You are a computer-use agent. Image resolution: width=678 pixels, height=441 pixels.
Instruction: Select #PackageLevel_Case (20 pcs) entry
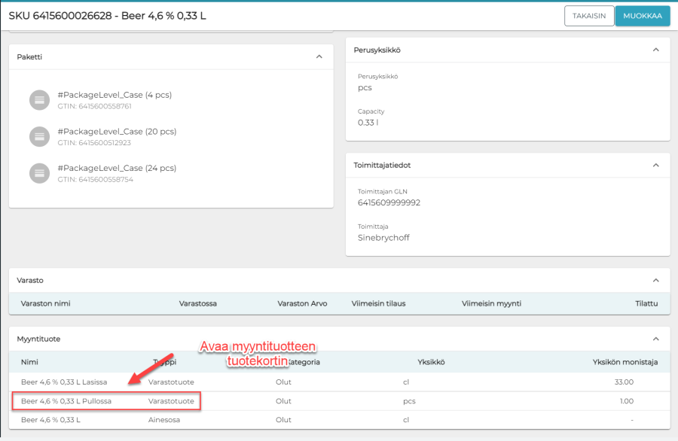pos(117,132)
